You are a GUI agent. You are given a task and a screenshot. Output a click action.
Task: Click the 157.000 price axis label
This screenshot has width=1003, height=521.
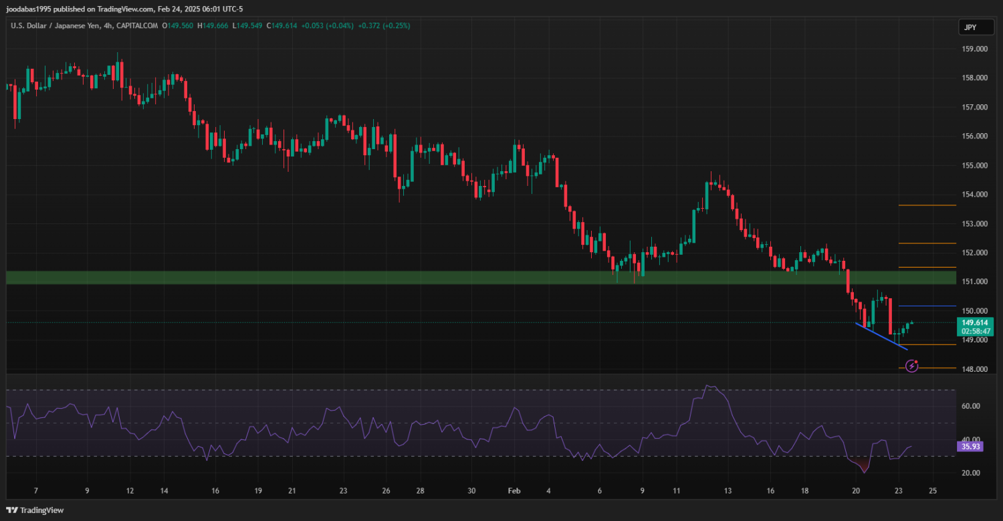coord(976,107)
